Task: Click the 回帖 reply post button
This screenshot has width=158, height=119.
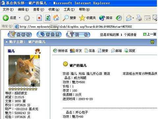Action: (78, 35)
